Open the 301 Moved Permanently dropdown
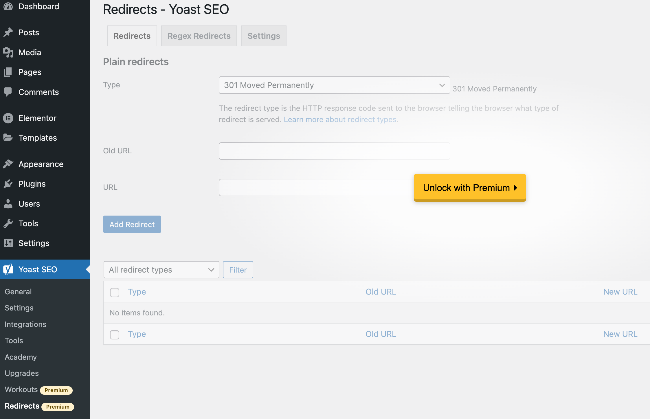Viewport: 650px width, 419px height. pyautogui.click(x=334, y=85)
